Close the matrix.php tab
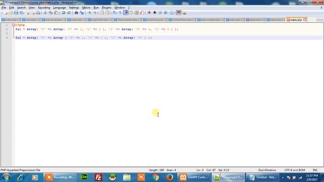324x182 pixels. point(305,20)
